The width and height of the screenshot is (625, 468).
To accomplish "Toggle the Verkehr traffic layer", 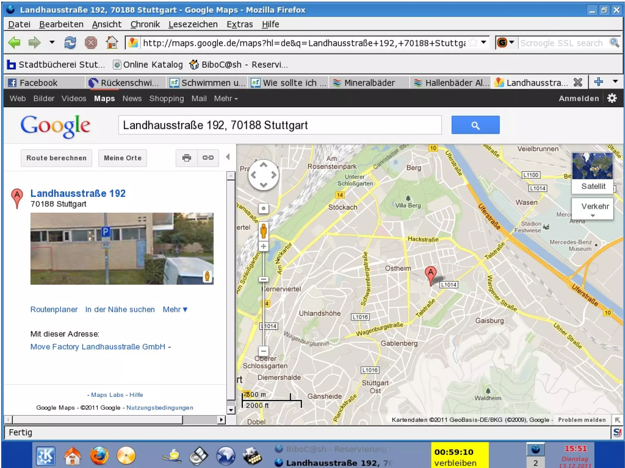I will tap(595, 207).
